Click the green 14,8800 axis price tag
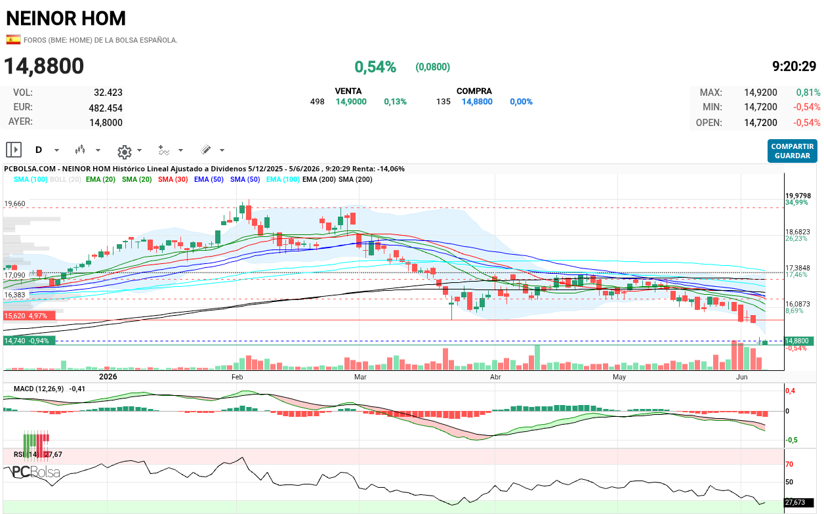This screenshot has width=824, height=514. (x=799, y=341)
